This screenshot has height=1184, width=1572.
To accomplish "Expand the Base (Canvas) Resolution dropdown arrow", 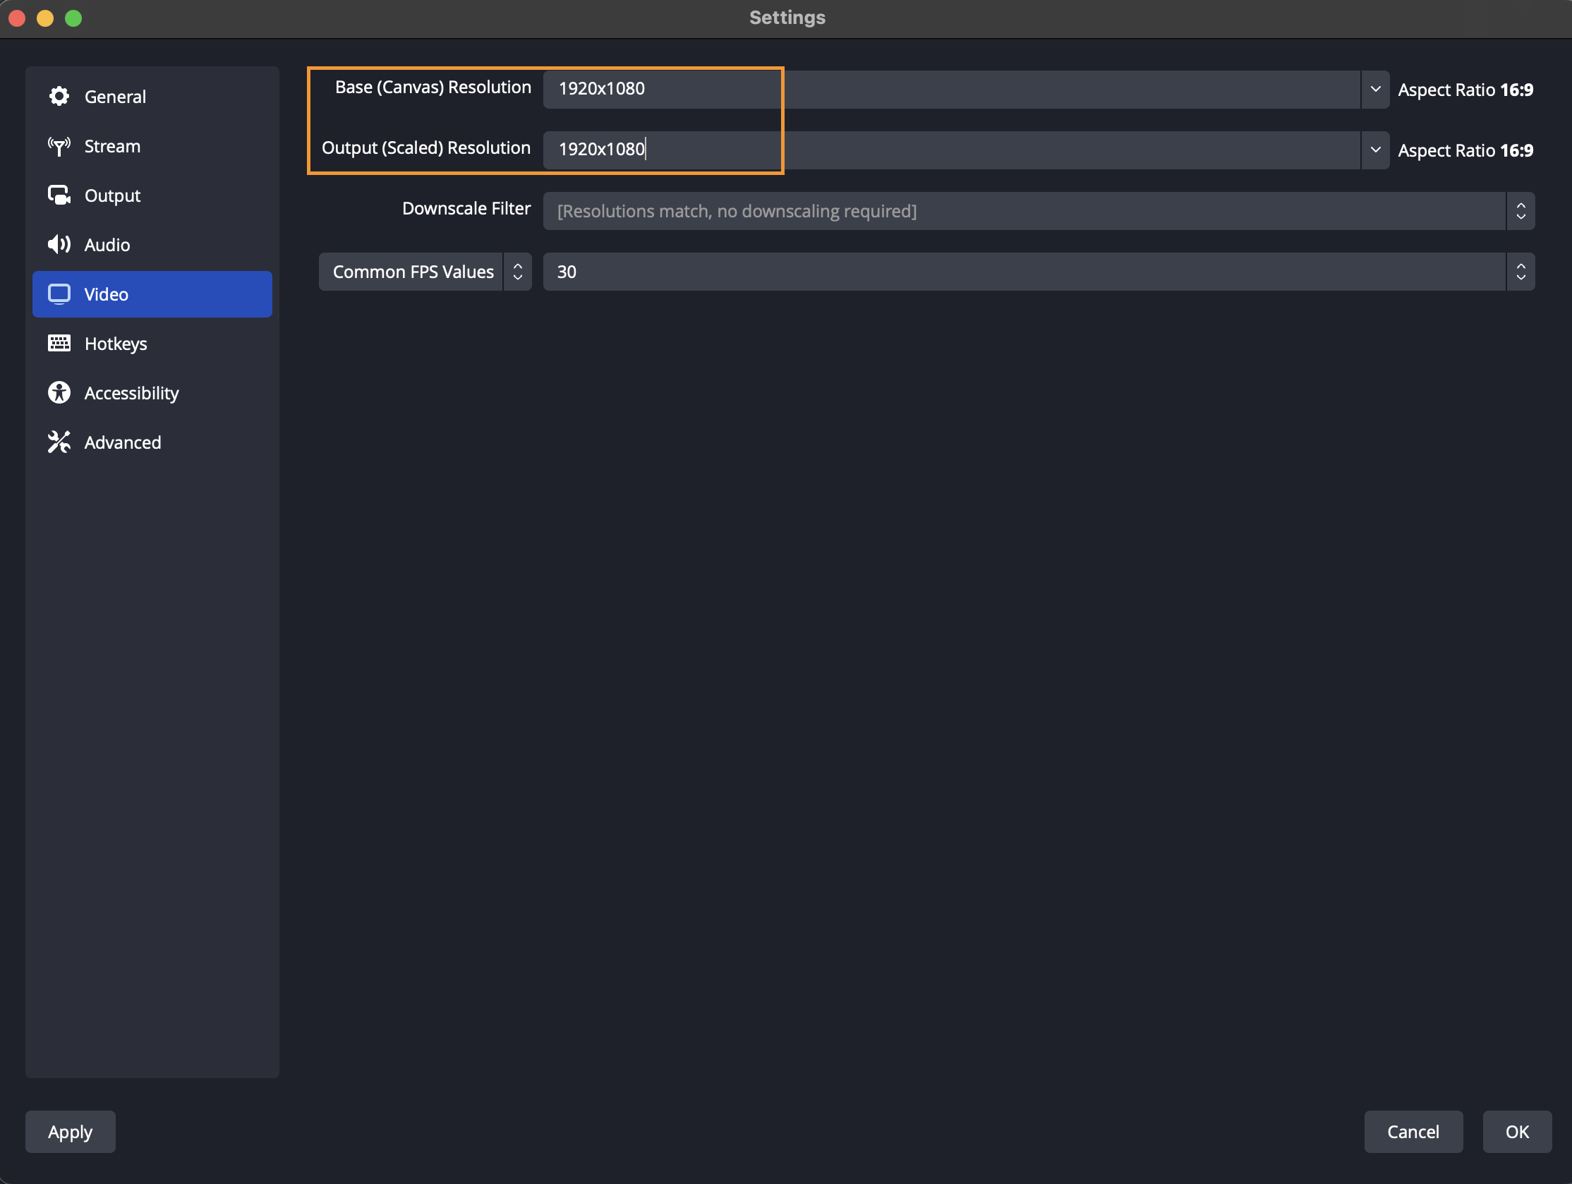I will point(1375,90).
